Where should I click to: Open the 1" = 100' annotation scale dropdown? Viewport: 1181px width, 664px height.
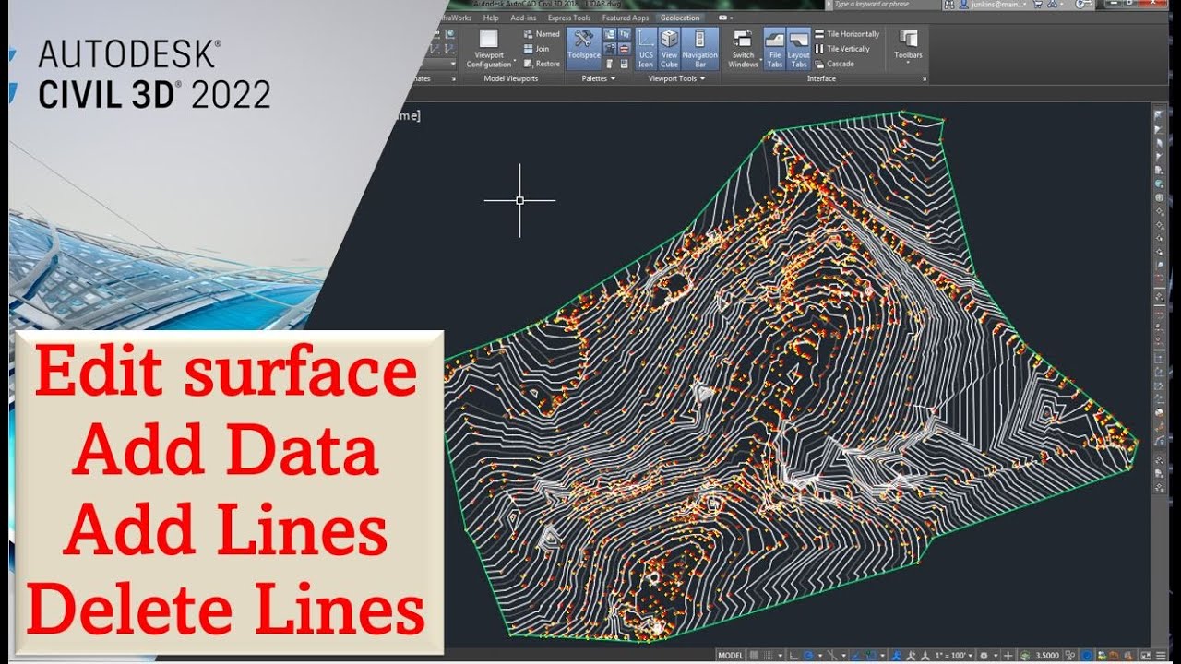(x=954, y=655)
